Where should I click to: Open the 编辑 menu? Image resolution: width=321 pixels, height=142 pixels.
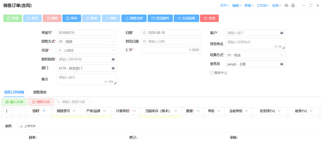[237, 6]
